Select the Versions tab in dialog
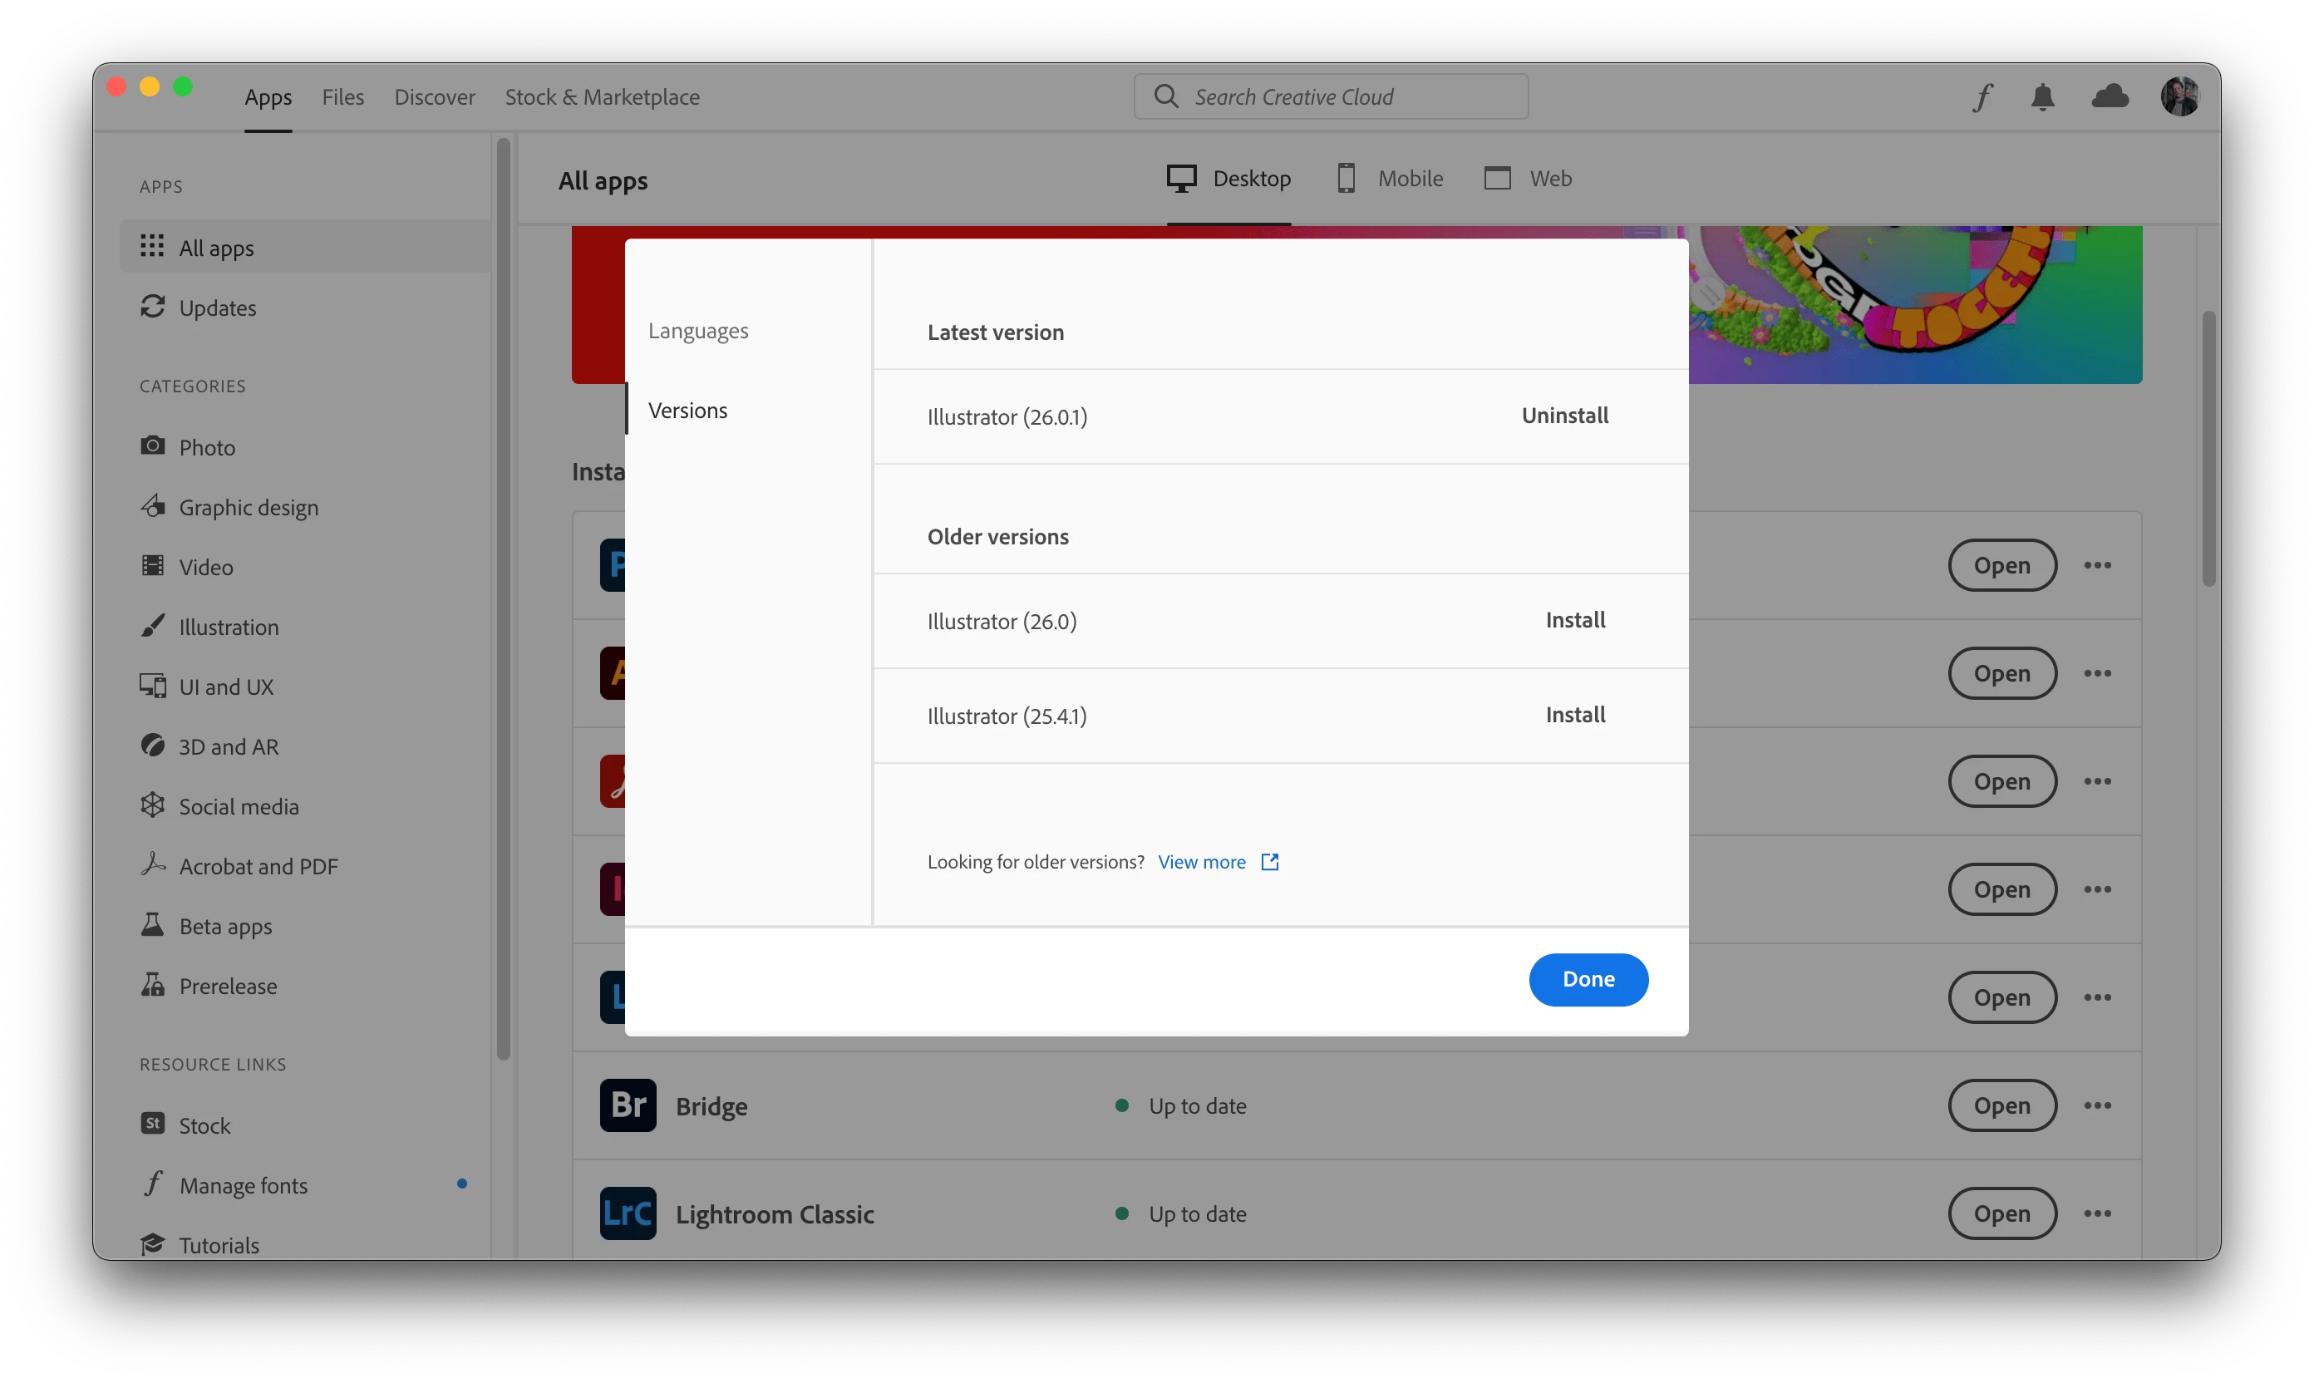 pos(687,410)
